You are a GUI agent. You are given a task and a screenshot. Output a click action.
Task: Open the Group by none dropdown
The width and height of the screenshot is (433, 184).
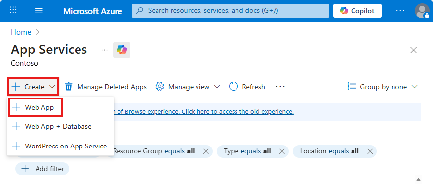[x=383, y=87]
